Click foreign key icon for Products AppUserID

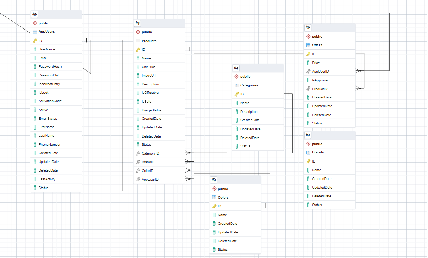[138, 179]
